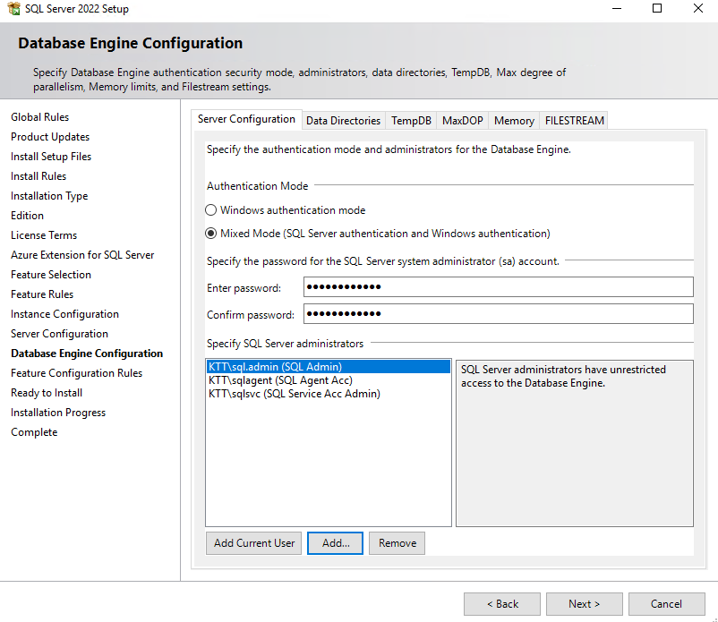Open the Memory tab
The image size is (718, 622).
514,121
